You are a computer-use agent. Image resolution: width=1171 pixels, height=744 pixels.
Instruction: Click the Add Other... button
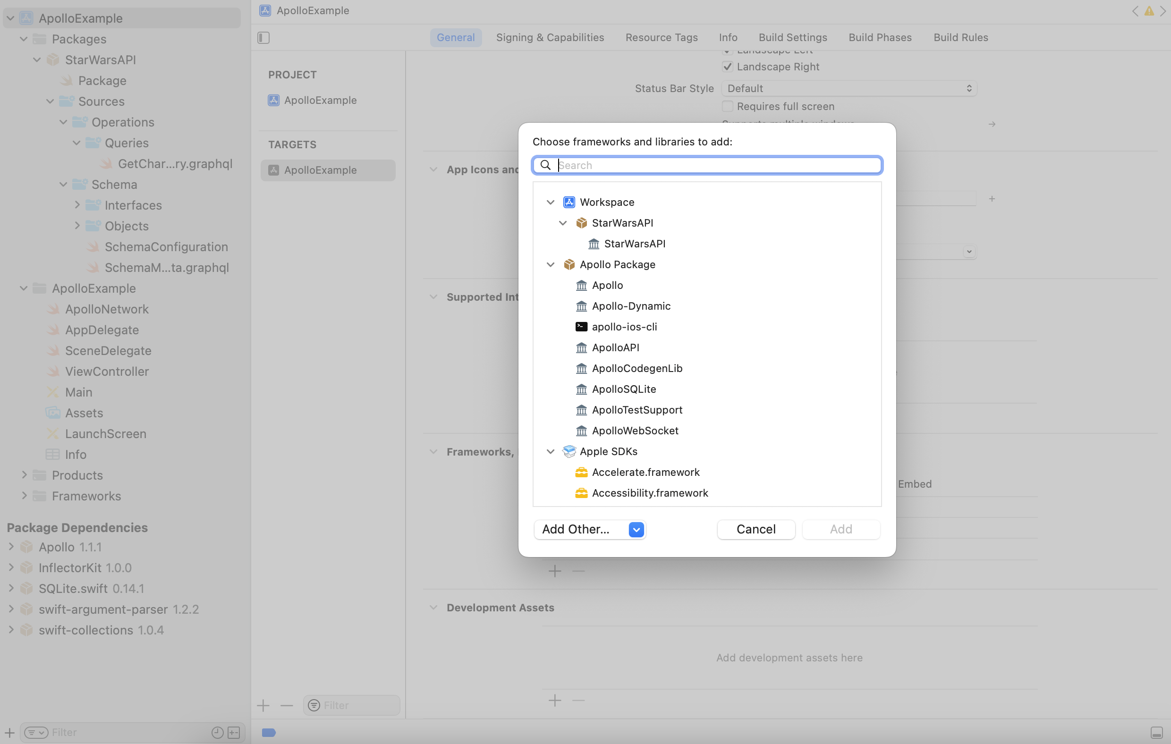click(x=577, y=529)
